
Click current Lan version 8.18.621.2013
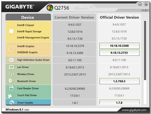[75, 67]
